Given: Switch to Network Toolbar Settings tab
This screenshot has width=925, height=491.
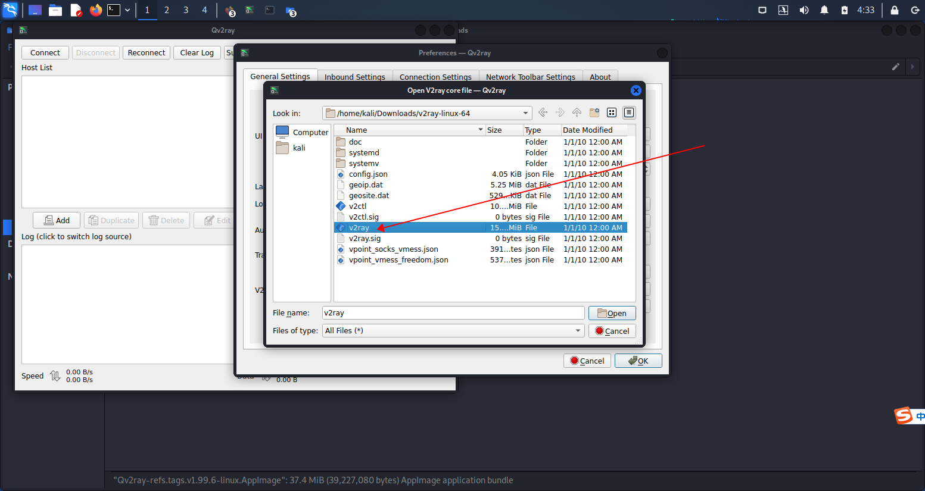Looking at the screenshot, I should (530, 77).
